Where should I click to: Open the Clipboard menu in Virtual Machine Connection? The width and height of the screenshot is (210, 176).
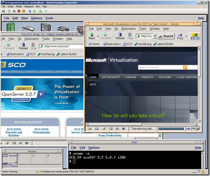[29, 6]
